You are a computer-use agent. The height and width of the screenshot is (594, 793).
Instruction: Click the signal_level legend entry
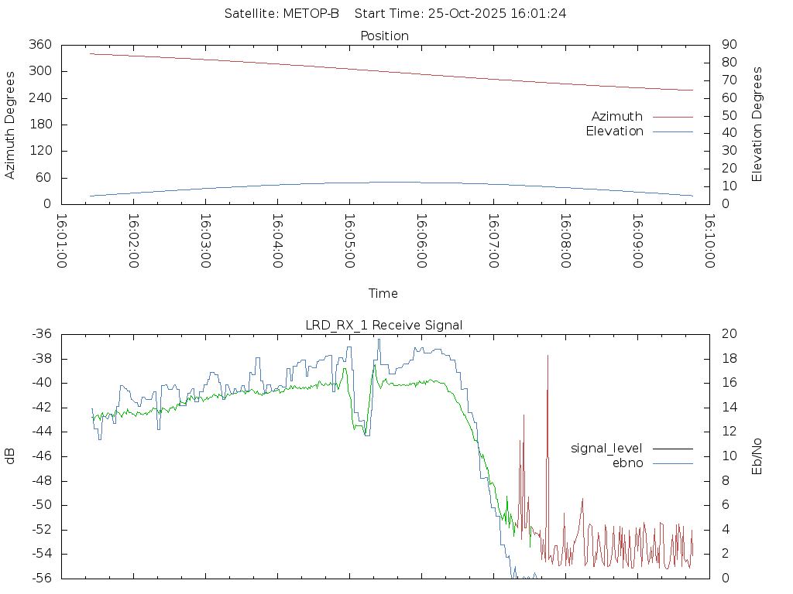click(606, 448)
